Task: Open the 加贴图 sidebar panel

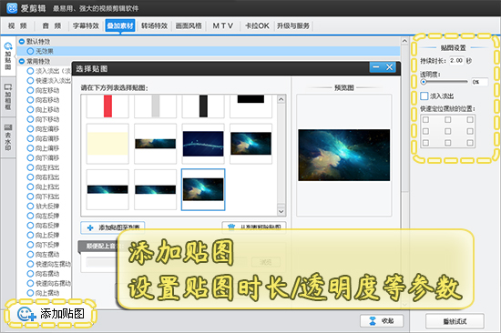Action: [x=8, y=56]
